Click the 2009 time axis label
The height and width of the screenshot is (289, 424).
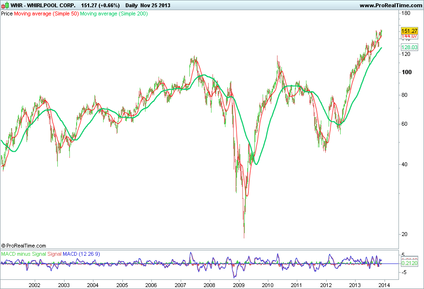(x=239, y=285)
